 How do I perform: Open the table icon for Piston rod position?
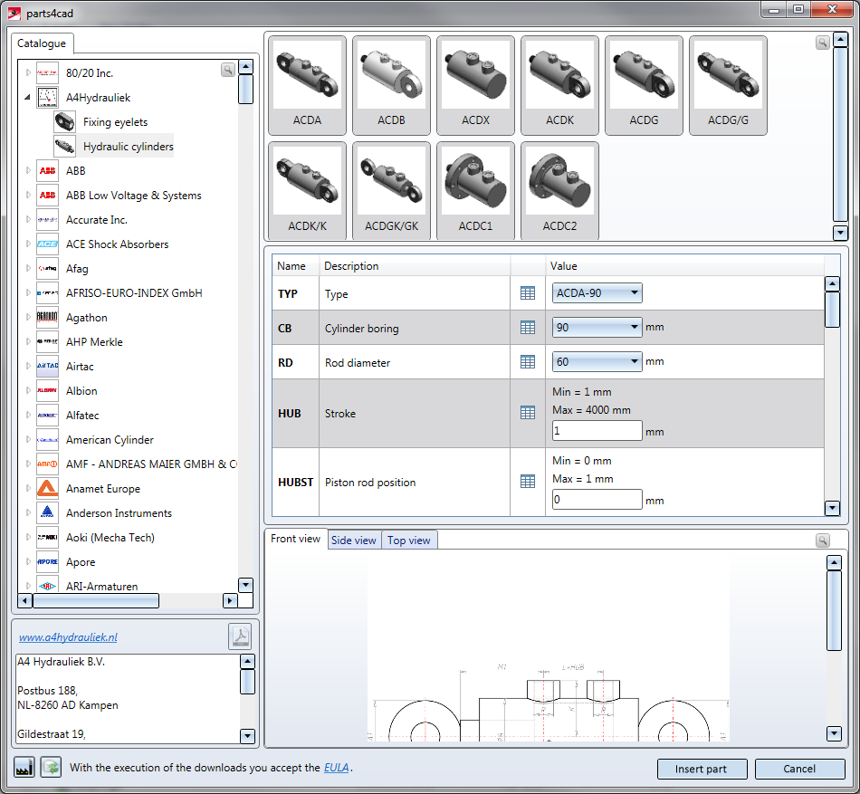pos(528,482)
